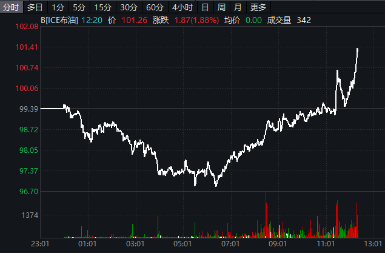Click the 11:01 time axis marker
Image resolution: width=385 pixels, height=253 pixels.
[x=326, y=243]
